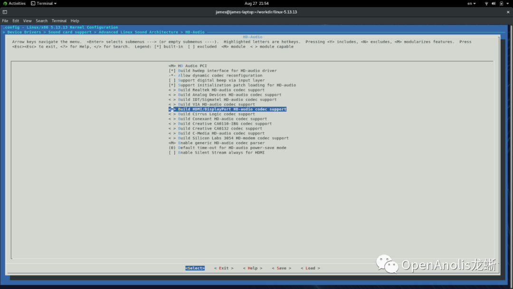Click the Aug 27 21:54 clock
Image resolution: width=513 pixels, height=289 pixels.
(x=256, y=3)
